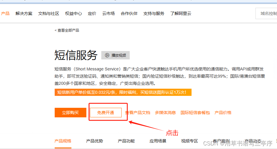Click the play icon in 播放视频 button
This screenshot has width=277, height=149.
[107, 55]
